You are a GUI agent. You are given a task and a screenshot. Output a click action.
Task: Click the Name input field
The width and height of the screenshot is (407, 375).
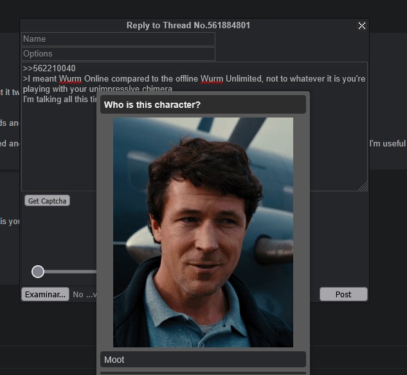pos(118,39)
